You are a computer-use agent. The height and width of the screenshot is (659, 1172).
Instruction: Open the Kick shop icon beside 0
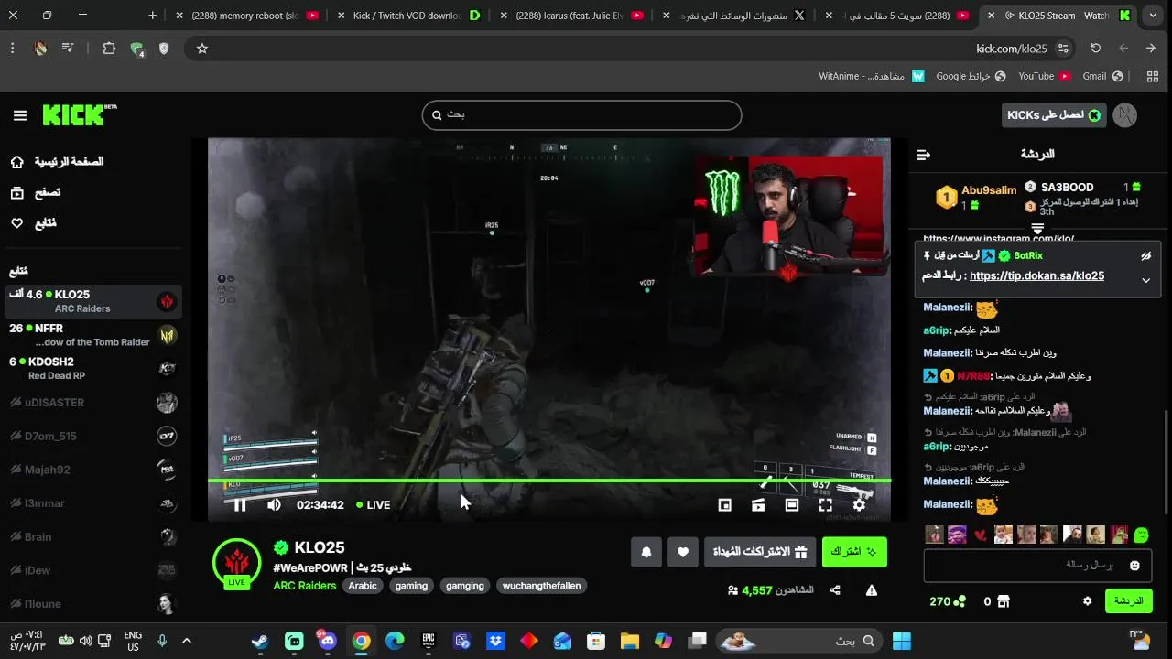pos(1003,601)
